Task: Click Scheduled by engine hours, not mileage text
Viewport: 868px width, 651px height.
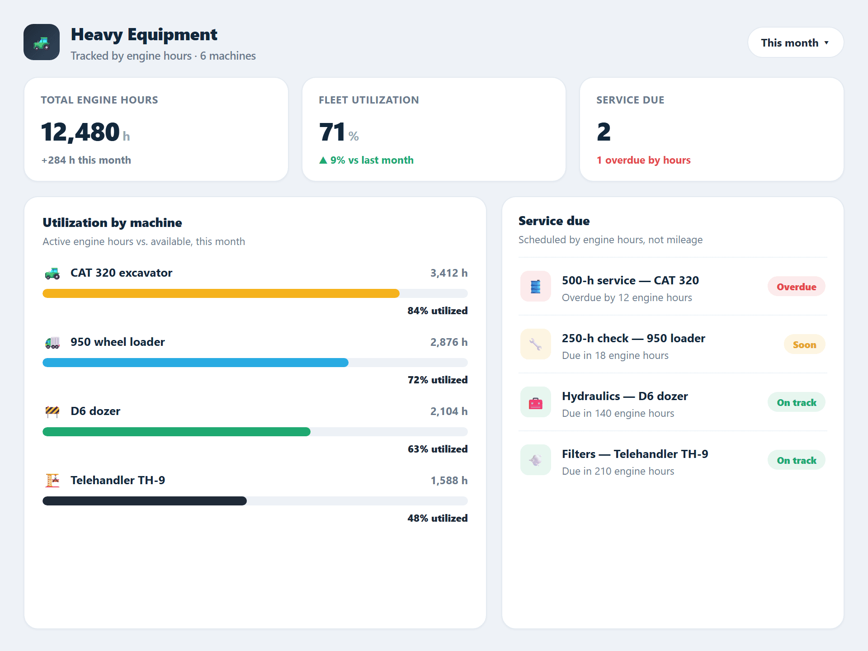Action: coord(610,240)
